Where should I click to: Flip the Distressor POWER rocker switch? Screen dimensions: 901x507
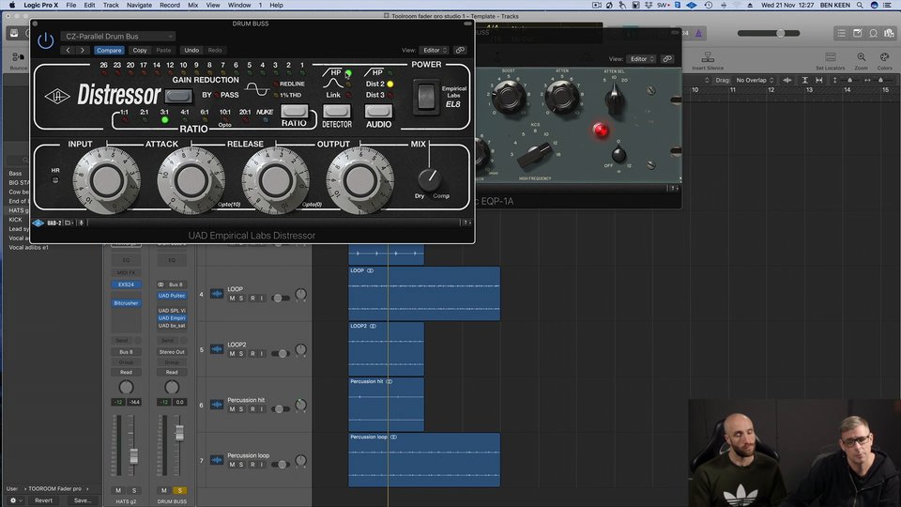click(426, 96)
